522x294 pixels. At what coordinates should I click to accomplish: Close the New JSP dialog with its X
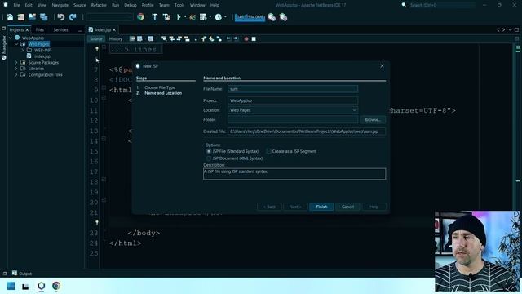click(x=382, y=66)
